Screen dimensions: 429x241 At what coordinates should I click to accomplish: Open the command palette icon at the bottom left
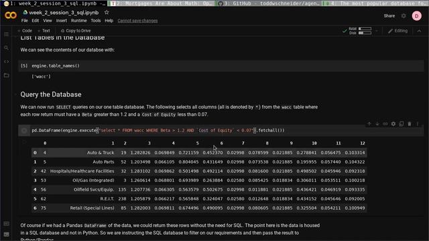(6, 224)
